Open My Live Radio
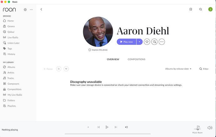 click(x=13, y=95)
